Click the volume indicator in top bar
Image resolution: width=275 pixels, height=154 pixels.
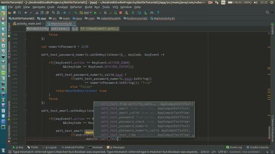pos(256,3)
